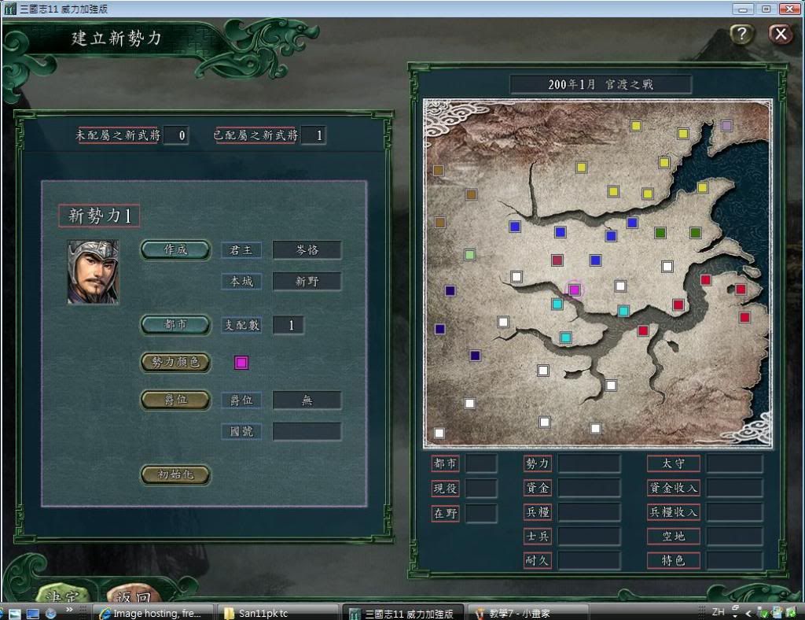Click the 勢力 info label
805x620 pixels.
tap(538, 464)
